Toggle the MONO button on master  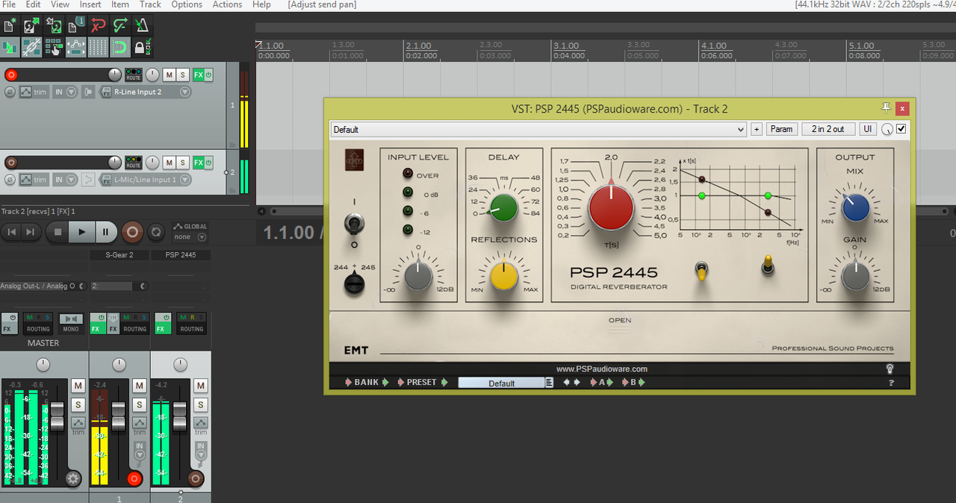click(71, 323)
